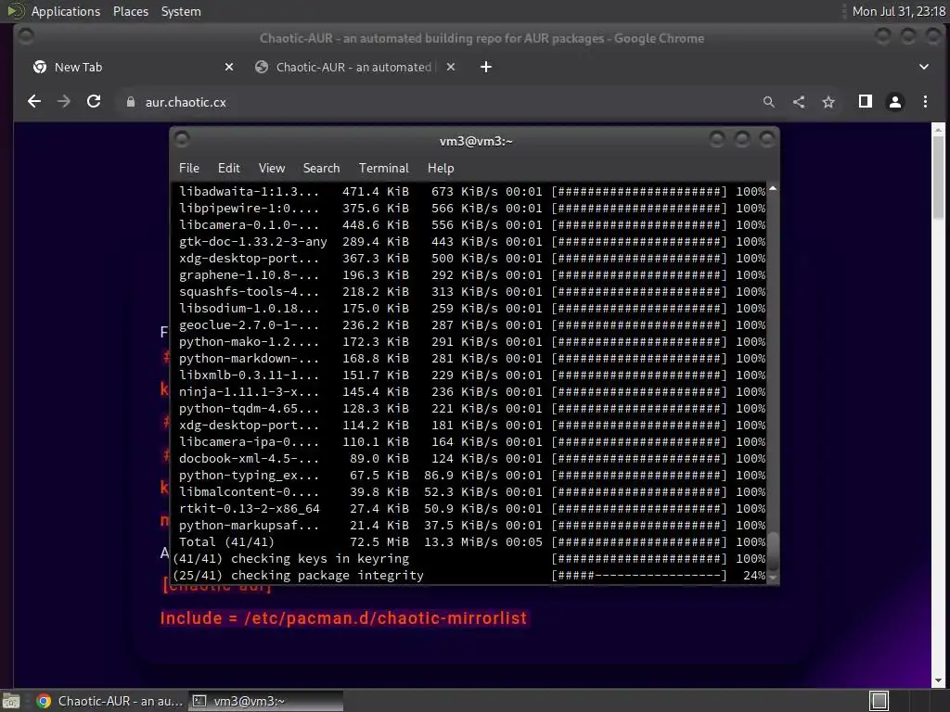Click the checking package integrity progress bar
The image size is (950, 712).
click(638, 576)
